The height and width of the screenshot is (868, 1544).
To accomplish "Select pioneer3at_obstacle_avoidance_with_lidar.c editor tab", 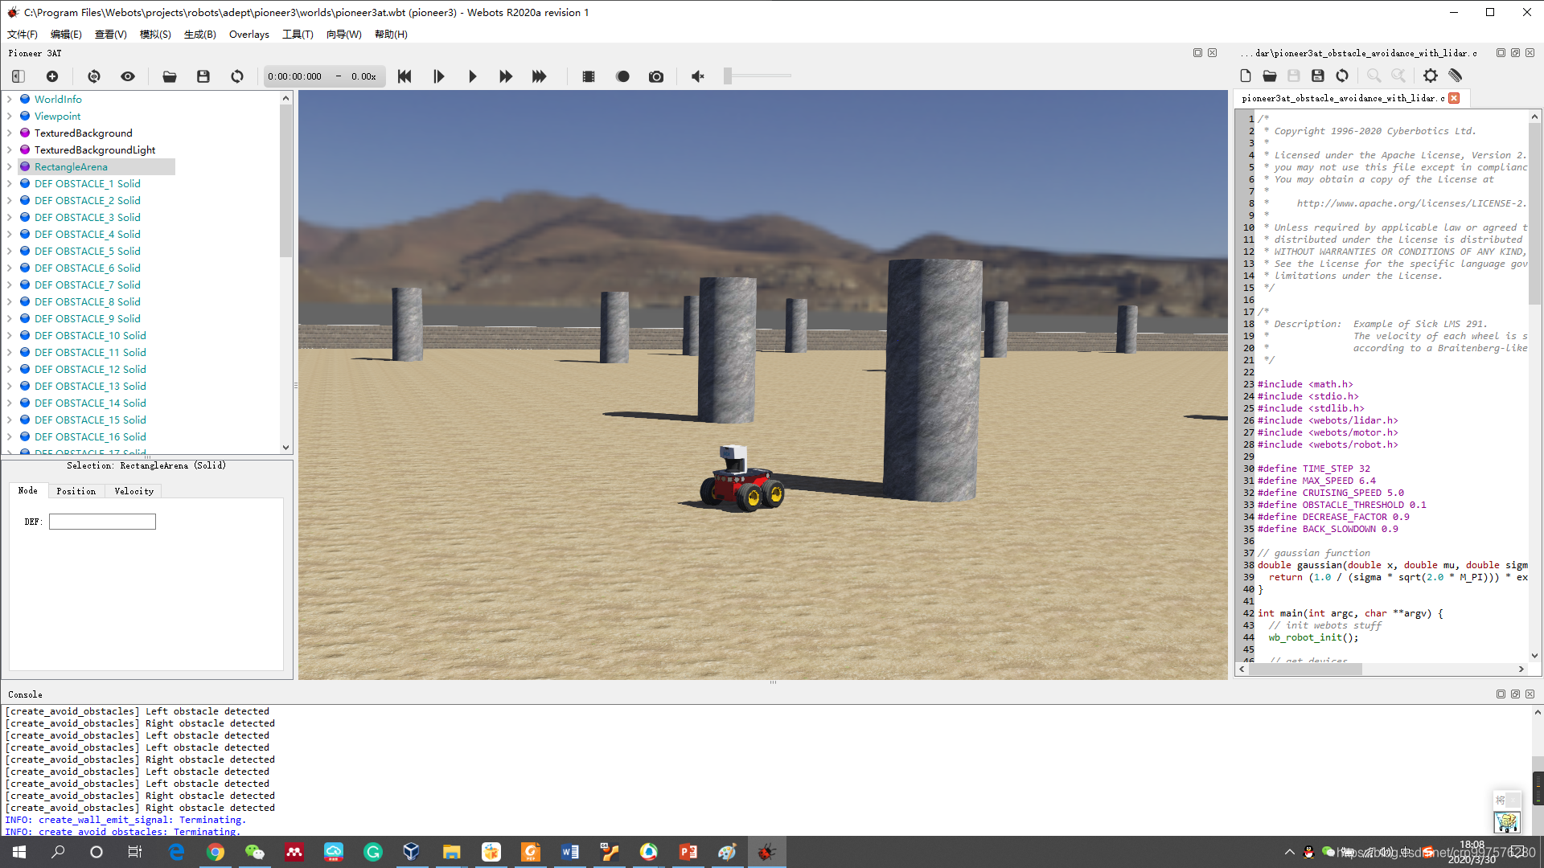I will (x=1343, y=98).
